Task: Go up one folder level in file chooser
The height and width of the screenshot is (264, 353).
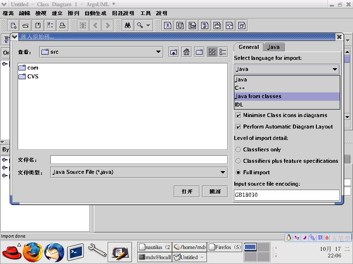Action: click(x=173, y=52)
